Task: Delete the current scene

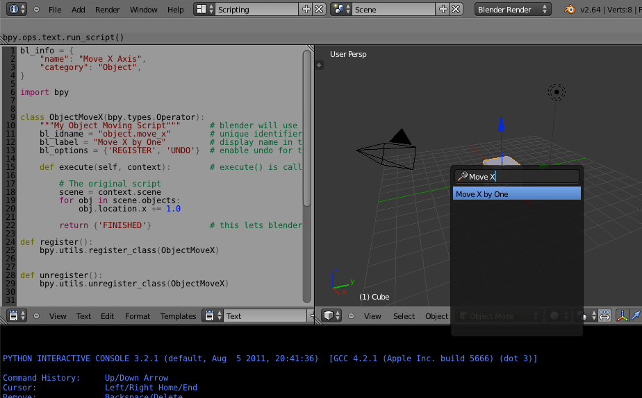Action: tap(456, 10)
